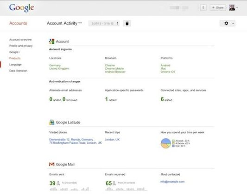Open the info@example.com contact link
247x194 pixels.
(172, 182)
